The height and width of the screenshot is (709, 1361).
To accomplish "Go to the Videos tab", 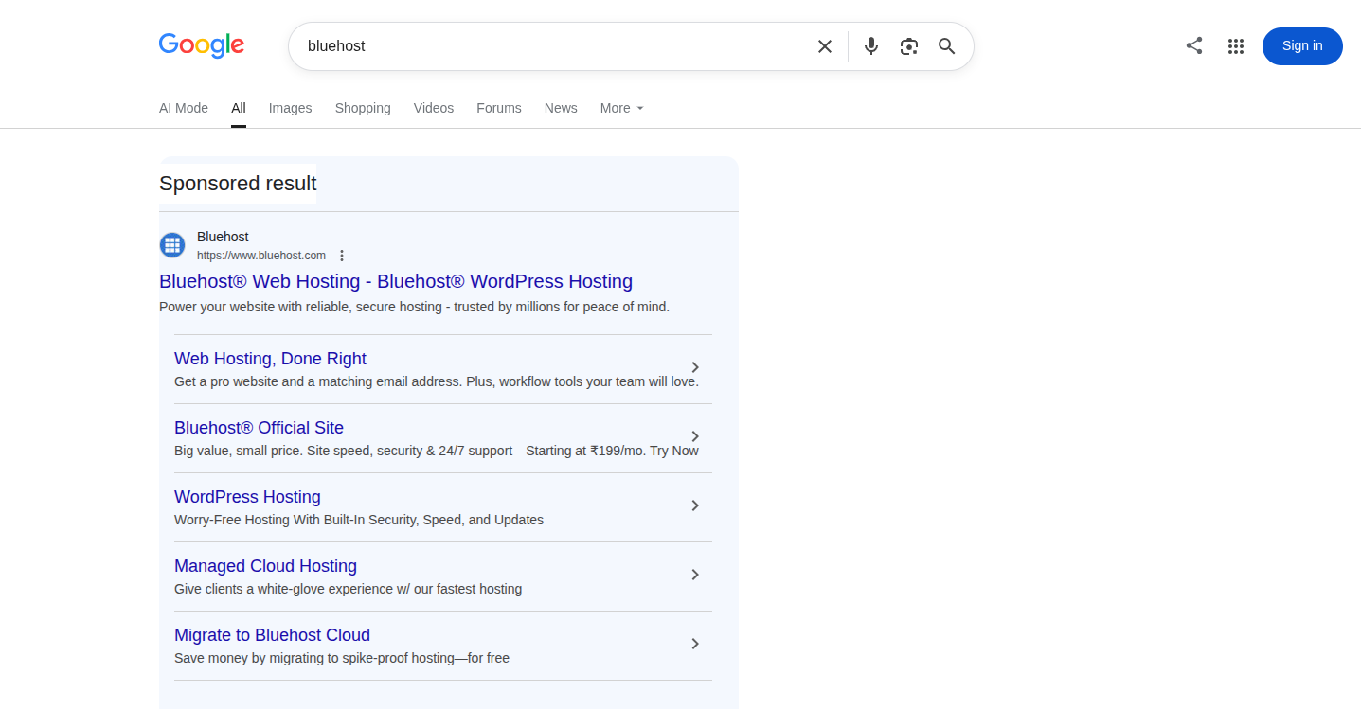I will 434,108.
